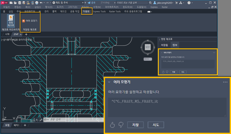Screen dimensions: 231x134
Task: Click 동 east on the ViewCube compass
Action: (x=154, y=47)
